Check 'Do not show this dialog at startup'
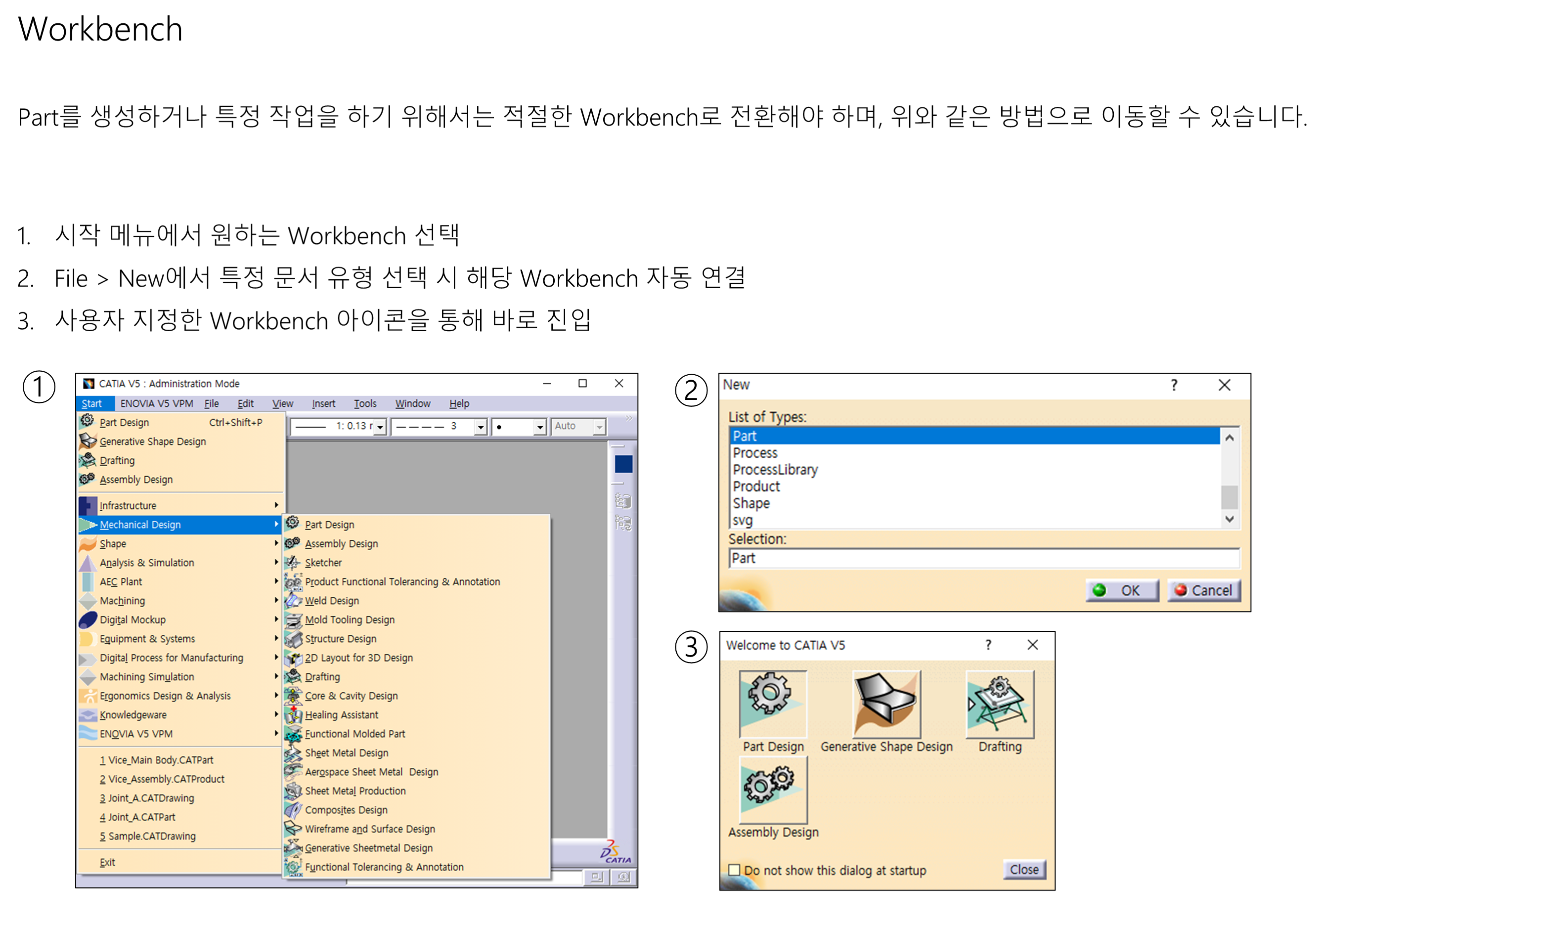Viewport: 1545px width, 927px height. point(734,870)
